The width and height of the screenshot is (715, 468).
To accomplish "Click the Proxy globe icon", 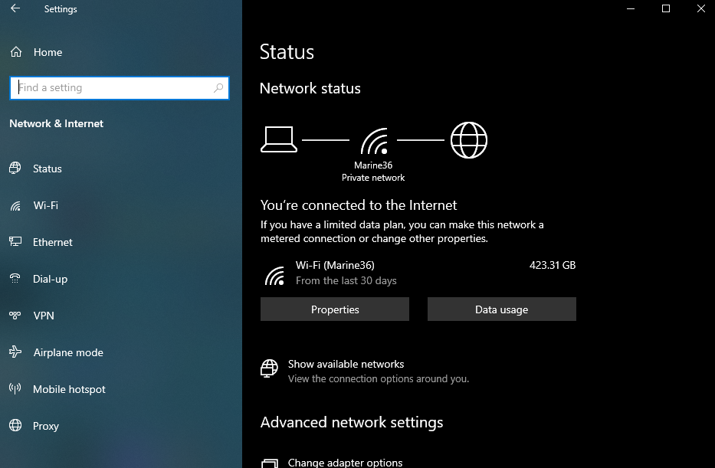I will point(15,426).
